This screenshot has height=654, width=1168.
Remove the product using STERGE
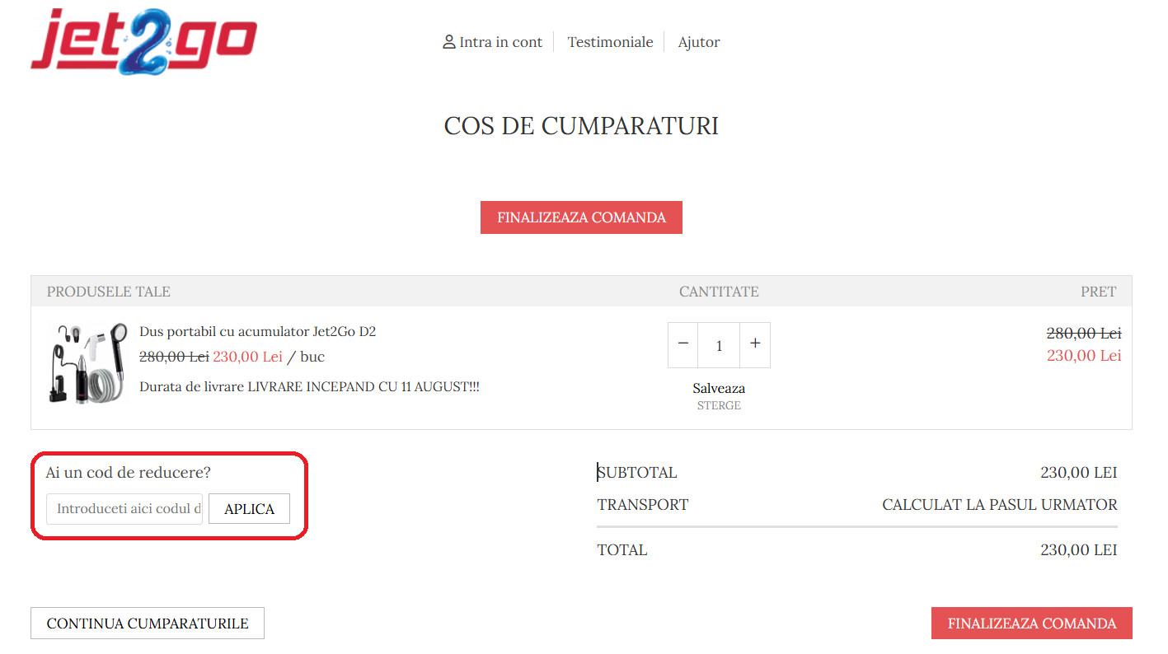tap(718, 404)
